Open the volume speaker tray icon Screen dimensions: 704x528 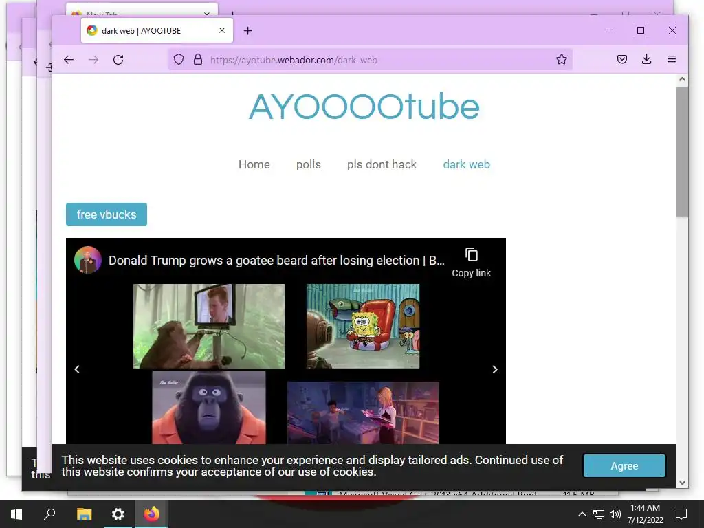coord(615,514)
